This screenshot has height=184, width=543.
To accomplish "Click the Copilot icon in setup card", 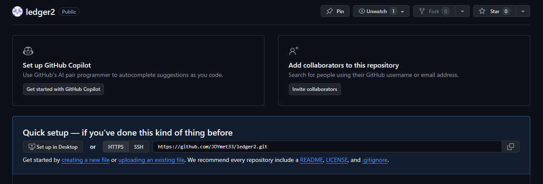I will point(28,51).
